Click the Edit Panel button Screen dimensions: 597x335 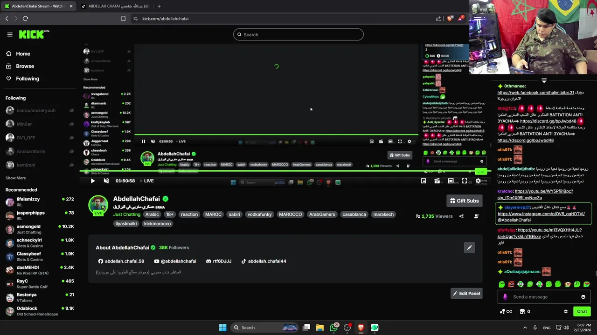466,294
